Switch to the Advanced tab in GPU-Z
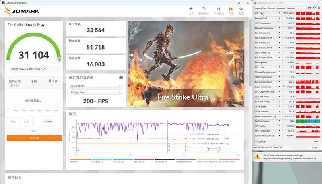The height and width of the screenshot is (184, 322). coord(281,8)
